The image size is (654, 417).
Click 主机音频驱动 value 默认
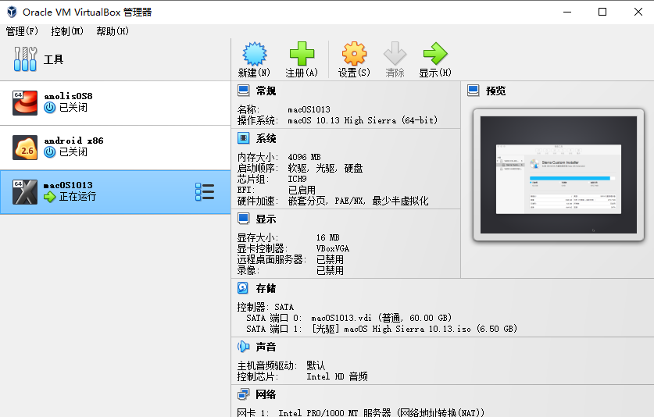pyautogui.click(x=316, y=365)
